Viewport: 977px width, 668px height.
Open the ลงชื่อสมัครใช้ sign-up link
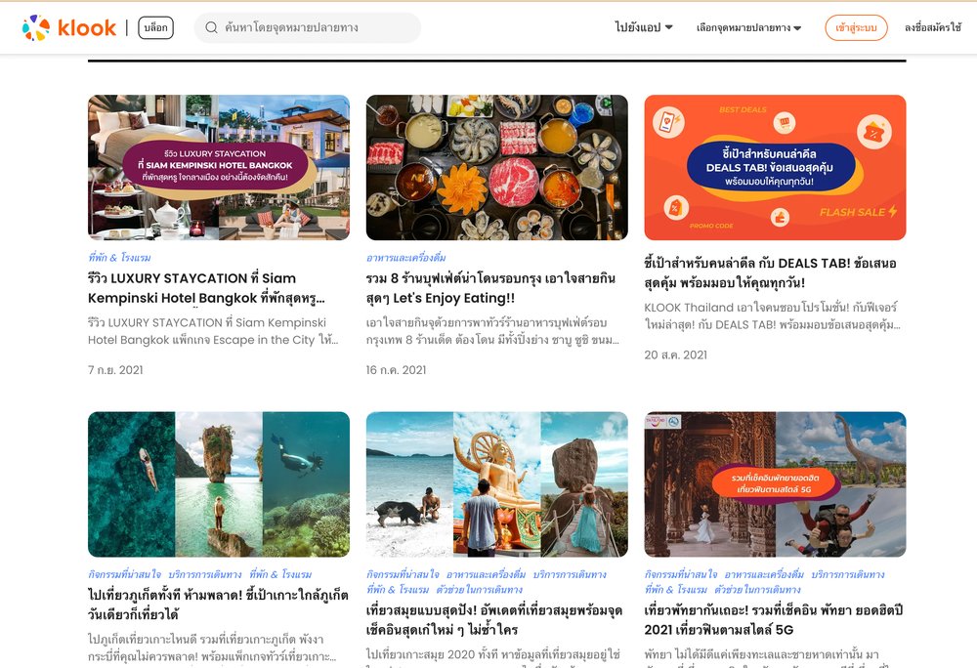tap(933, 27)
